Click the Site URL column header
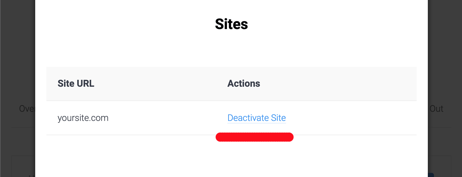Screen dimensions: 462x177 76,83
